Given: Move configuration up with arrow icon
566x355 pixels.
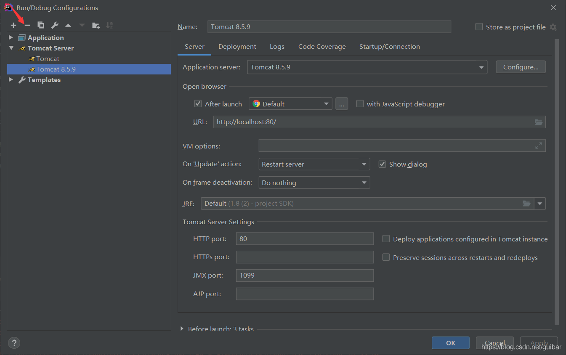Looking at the screenshot, I should point(68,26).
